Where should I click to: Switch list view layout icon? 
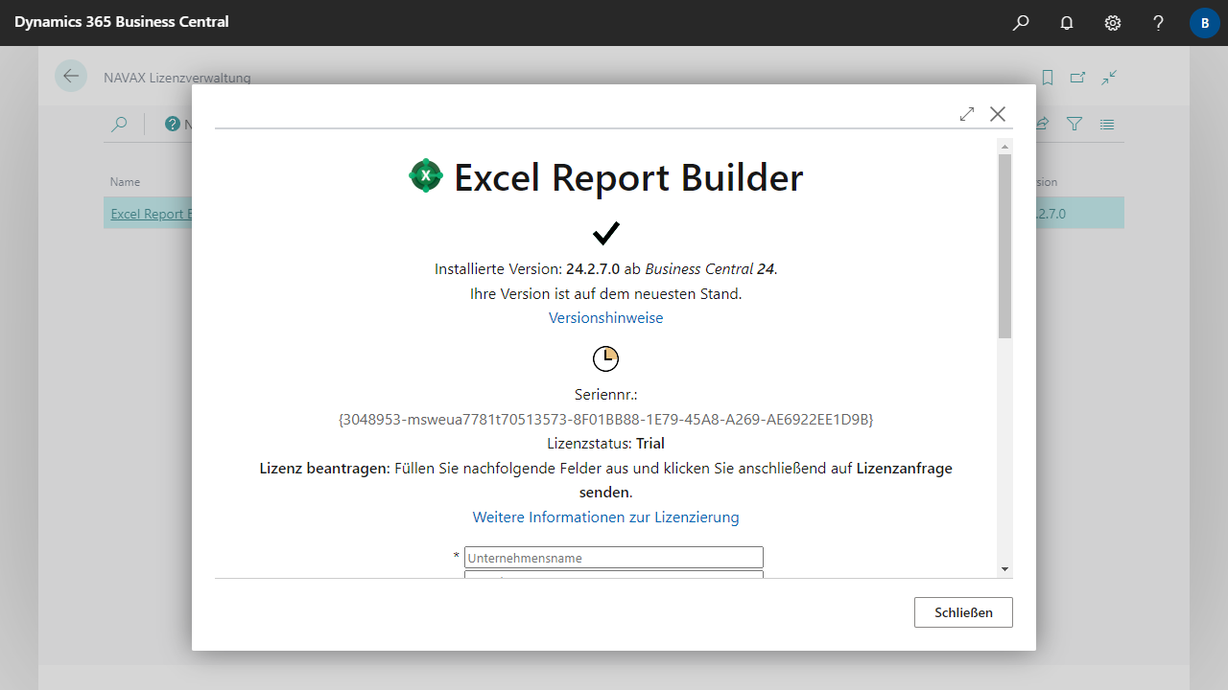[1107, 124]
